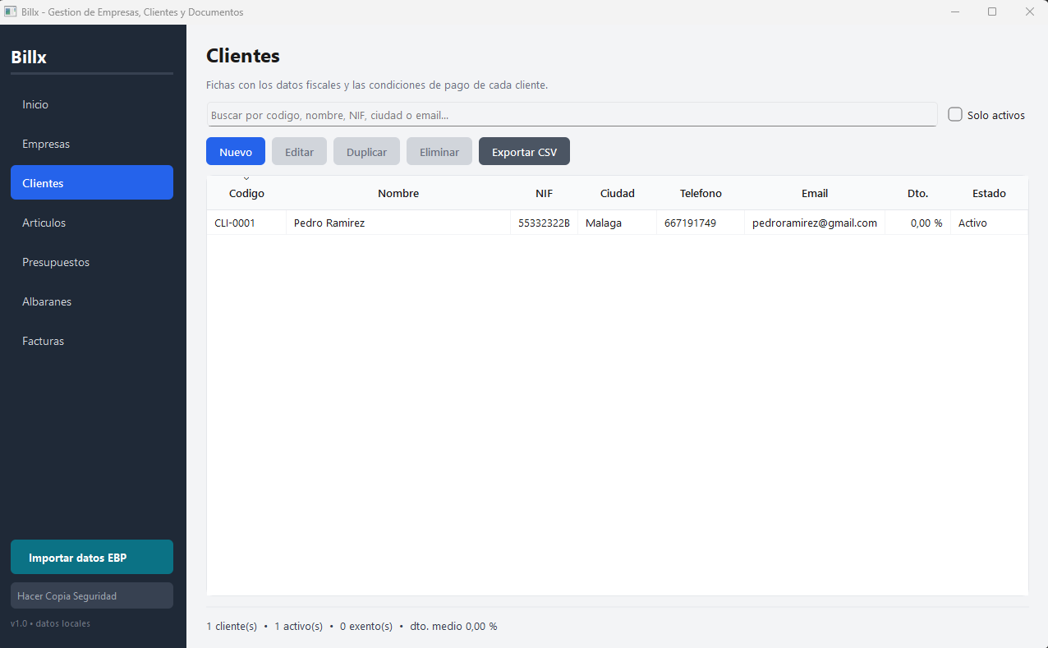Click the NIF column header
Image resolution: width=1048 pixels, height=648 pixels.
tap(544, 194)
